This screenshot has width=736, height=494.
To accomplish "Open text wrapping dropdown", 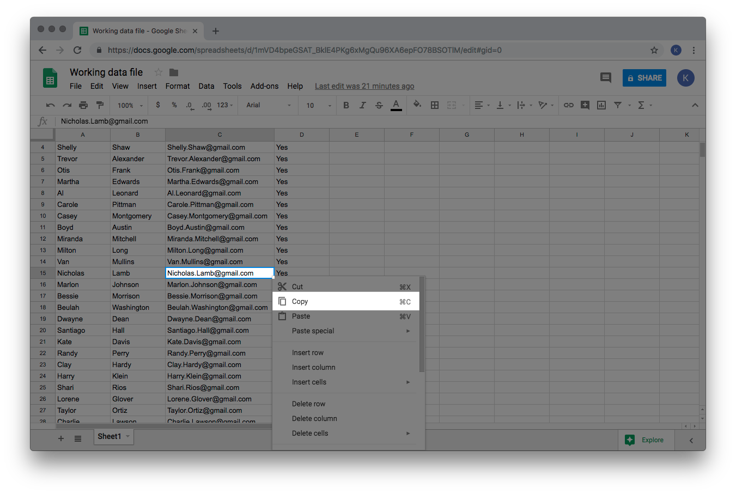I will point(525,105).
